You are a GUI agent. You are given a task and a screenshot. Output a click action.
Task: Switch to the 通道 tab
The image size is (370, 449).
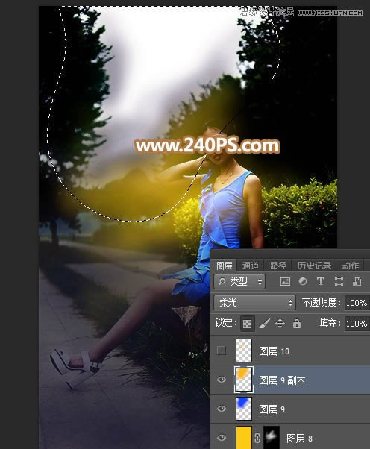tap(251, 266)
